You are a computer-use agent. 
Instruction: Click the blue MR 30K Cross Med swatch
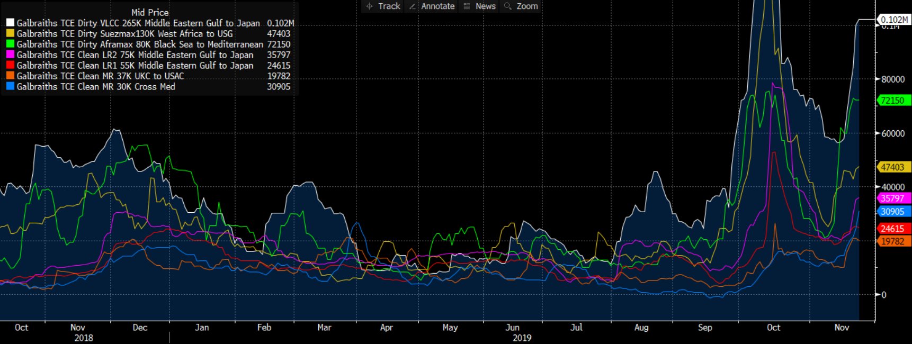10,87
